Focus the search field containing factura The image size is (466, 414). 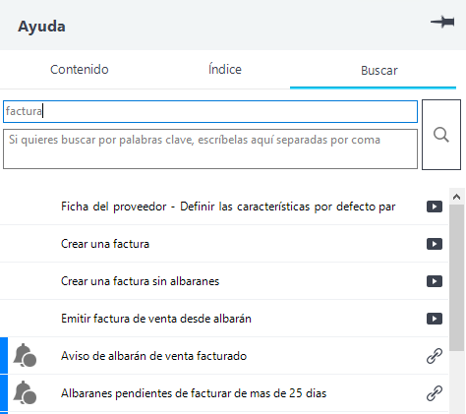point(210,112)
